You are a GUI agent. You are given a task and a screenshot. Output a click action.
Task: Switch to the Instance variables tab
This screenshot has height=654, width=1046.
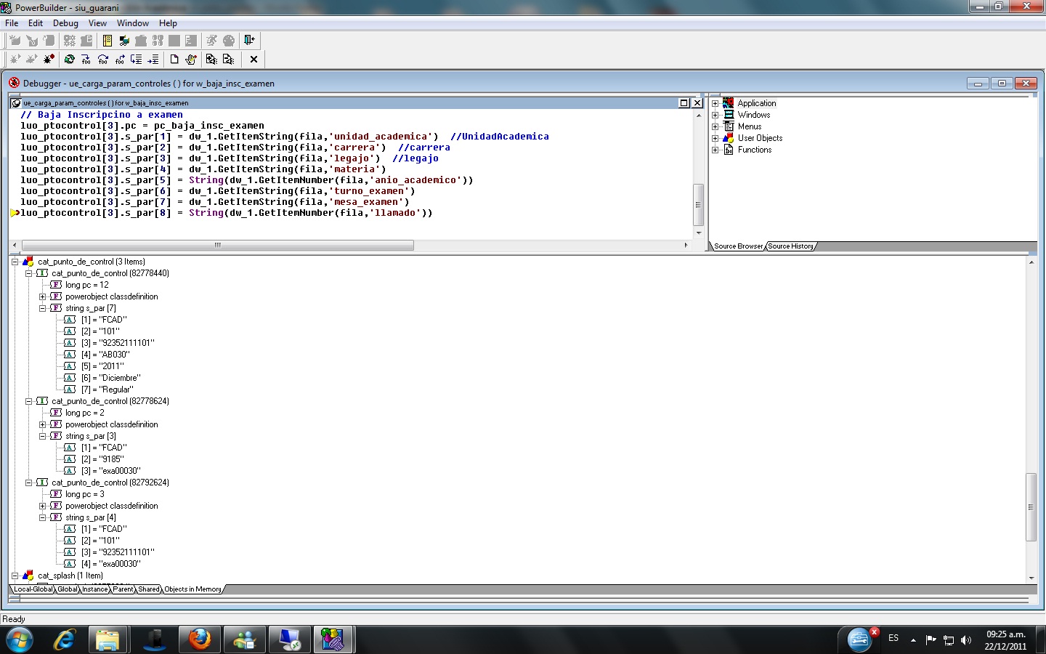click(94, 589)
